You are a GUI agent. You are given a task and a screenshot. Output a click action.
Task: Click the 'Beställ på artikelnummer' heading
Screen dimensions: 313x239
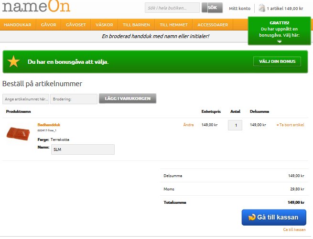click(42, 84)
